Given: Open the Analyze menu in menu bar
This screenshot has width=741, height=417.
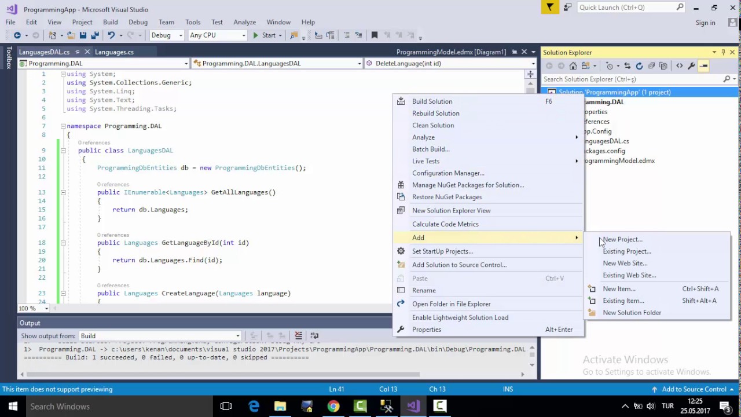Looking at the screenshot, I should coord(244,22).
